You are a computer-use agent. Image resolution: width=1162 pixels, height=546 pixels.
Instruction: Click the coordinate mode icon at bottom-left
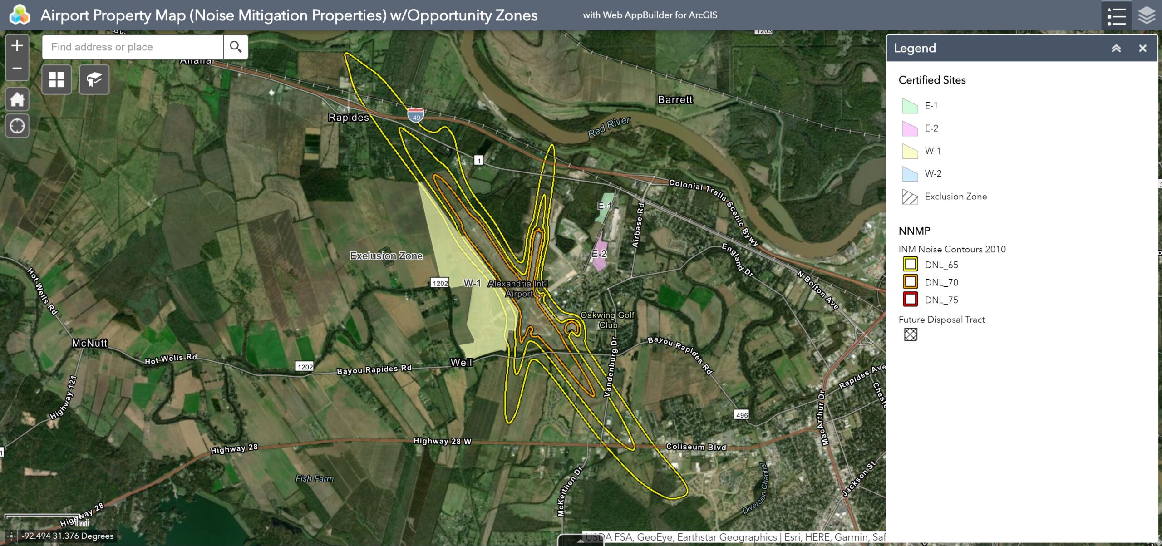tap(11, 536)
